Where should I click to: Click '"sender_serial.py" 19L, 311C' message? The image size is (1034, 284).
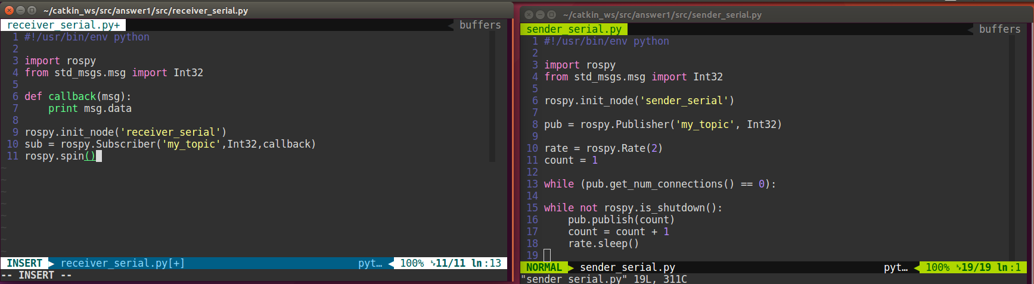[604, 279]
